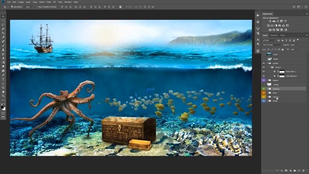Hide the blue-labeled bottom layer group

click(x=264, y=101)
